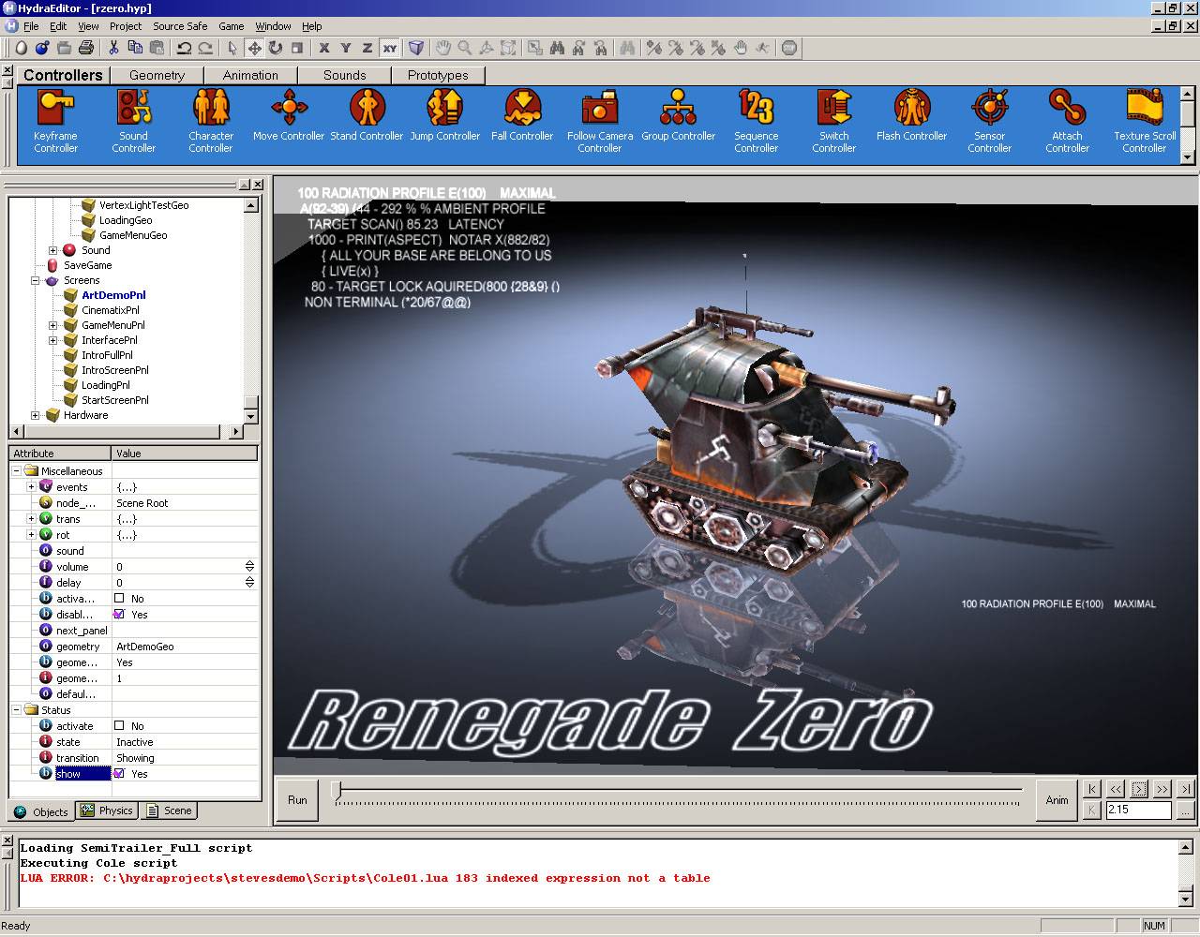
Task: Select the Jump Controller icon
Action: 444,109
